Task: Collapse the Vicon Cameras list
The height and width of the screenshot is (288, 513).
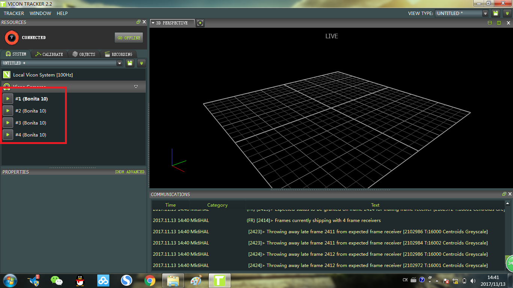Action: [x=136, y=87]
